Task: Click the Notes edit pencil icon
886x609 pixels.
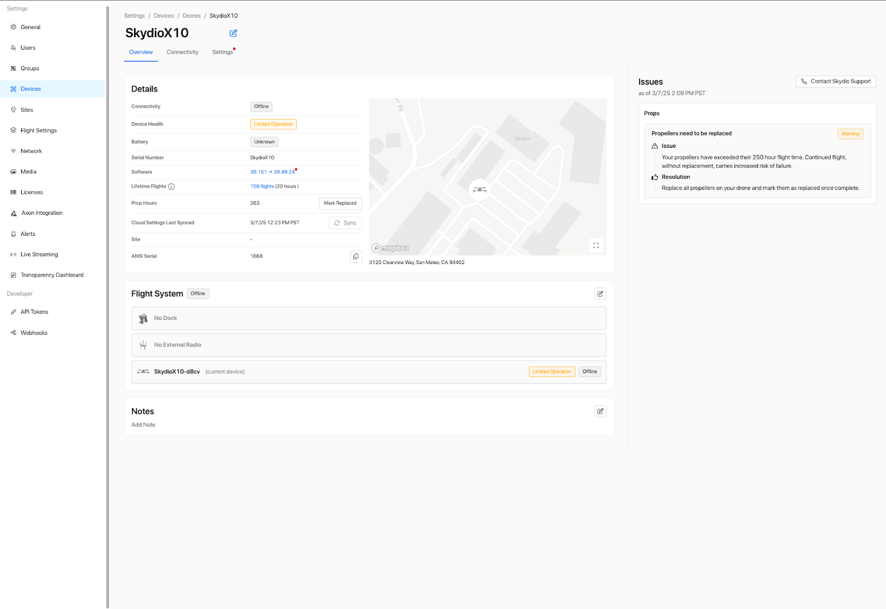Action: [600, 411]
